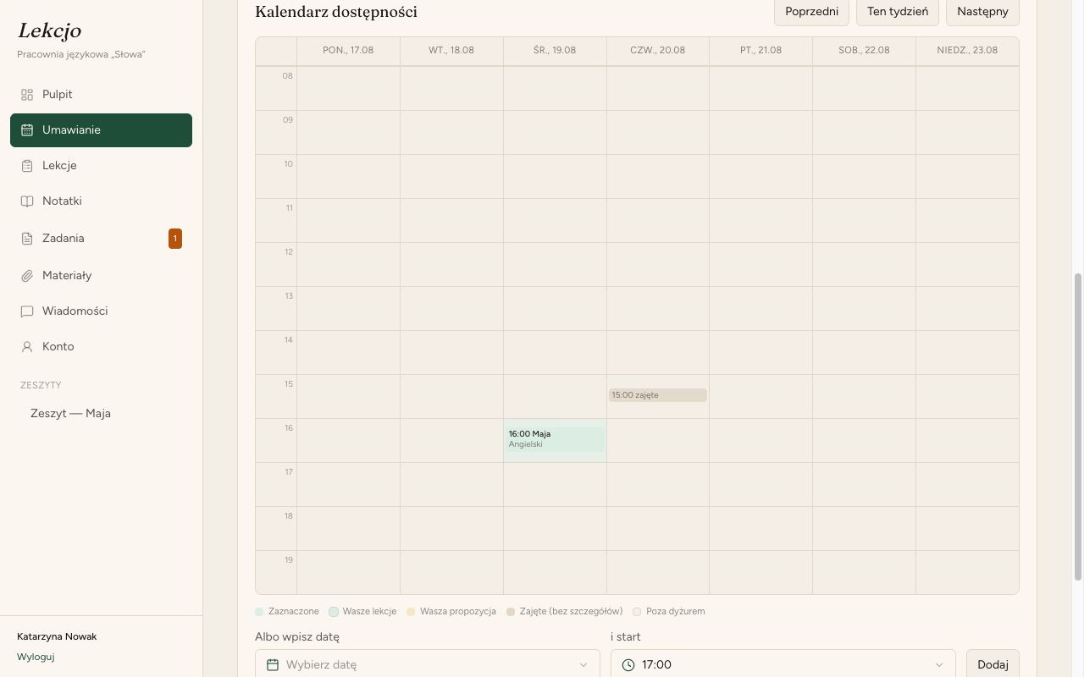1084x677 pixels.
Task: Click the Katarzyna Nowak user name
Action: 57,636
